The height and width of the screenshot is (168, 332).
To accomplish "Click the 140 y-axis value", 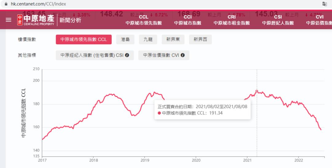I will click(x=36, y=150).
